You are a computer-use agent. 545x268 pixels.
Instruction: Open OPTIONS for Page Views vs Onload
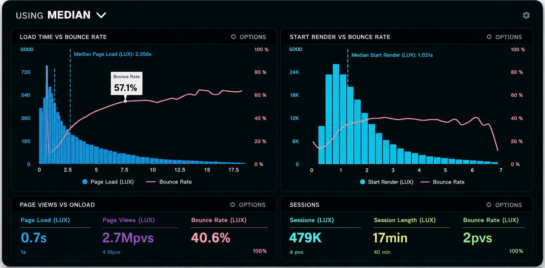(248, 205)
